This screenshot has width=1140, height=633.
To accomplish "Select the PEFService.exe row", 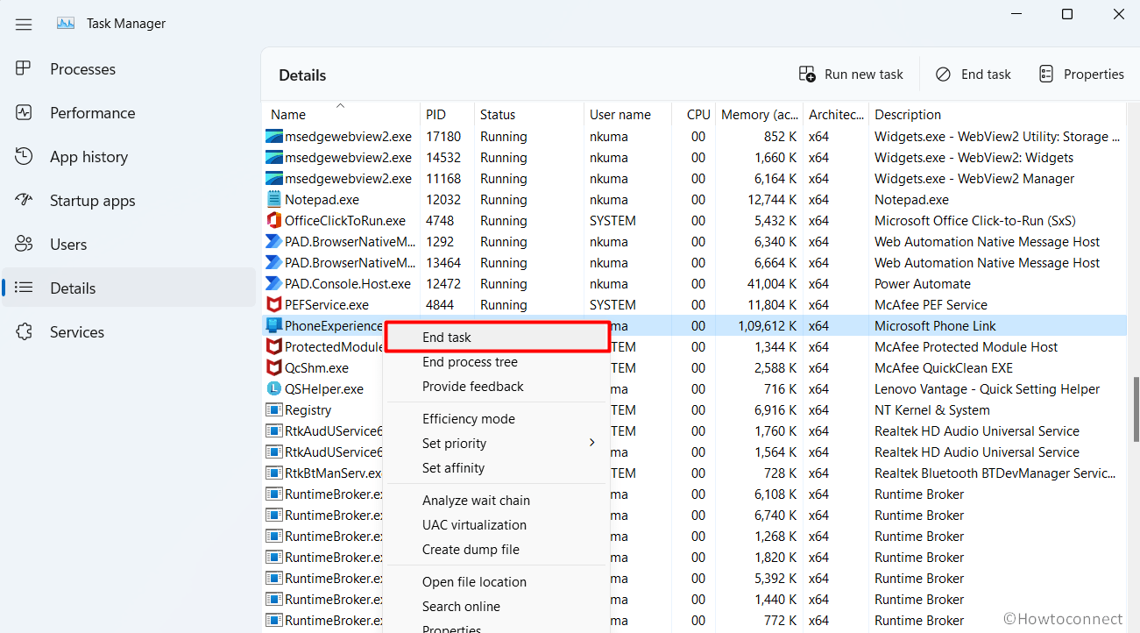I will click(694, 305).
